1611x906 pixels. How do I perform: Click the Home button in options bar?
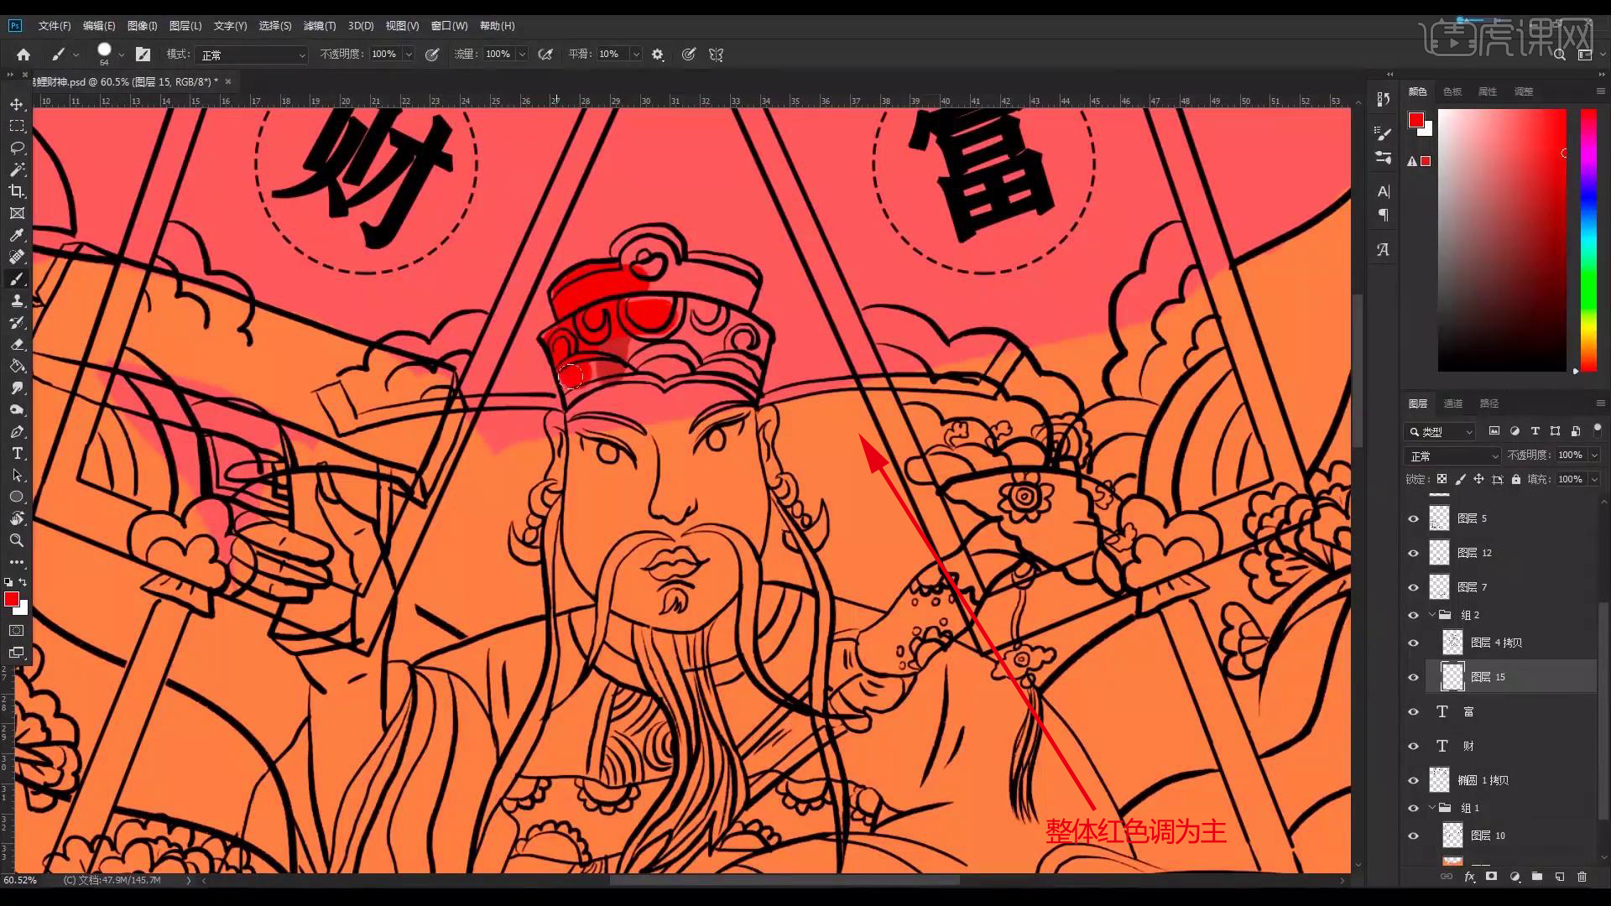click(23, 55)
